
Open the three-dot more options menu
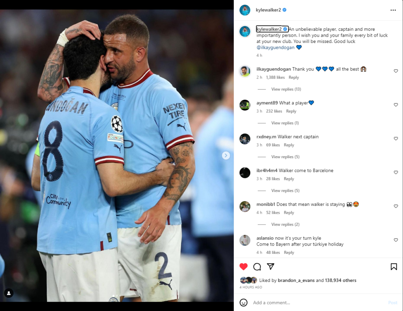393,10
